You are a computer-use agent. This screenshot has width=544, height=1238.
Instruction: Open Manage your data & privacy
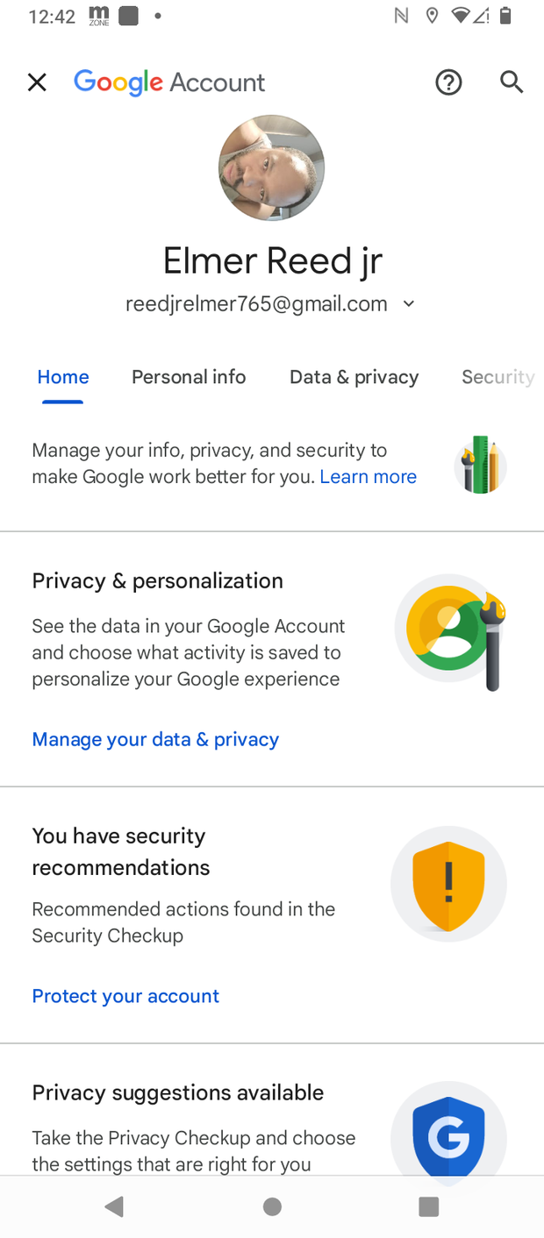(x=155, y=739)
